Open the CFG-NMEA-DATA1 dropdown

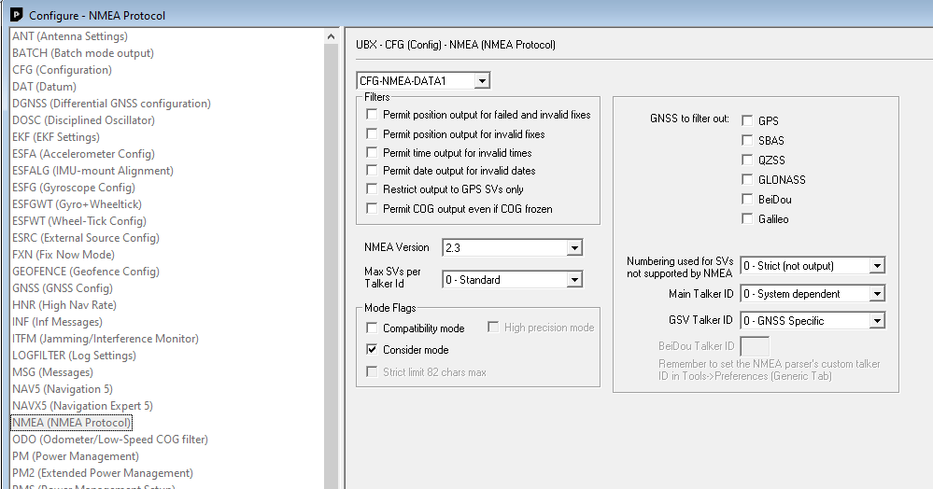point(481,81)
